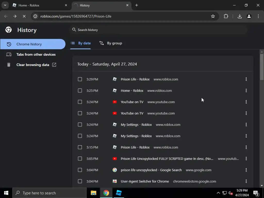This screenshot has height=198, width=264.
Task: Check the first 5:24 PM YouTube on TV entry
Action: (x=80, y=102)
